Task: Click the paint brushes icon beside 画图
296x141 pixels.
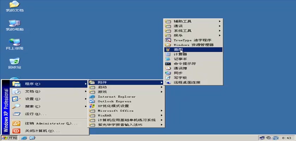Action: click(168, 50)
